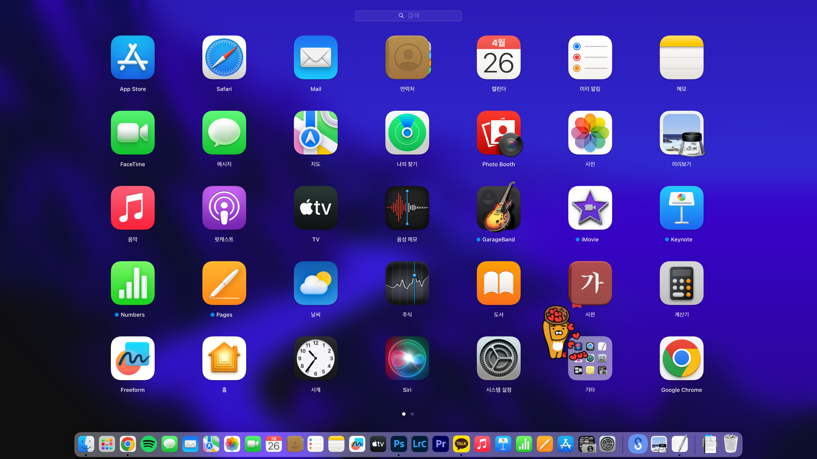Open the Photo Booth app
817x459 pixels.
[x=498, y=133]
